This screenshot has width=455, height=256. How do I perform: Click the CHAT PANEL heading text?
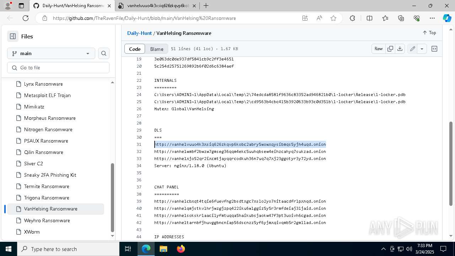[166, 187]
